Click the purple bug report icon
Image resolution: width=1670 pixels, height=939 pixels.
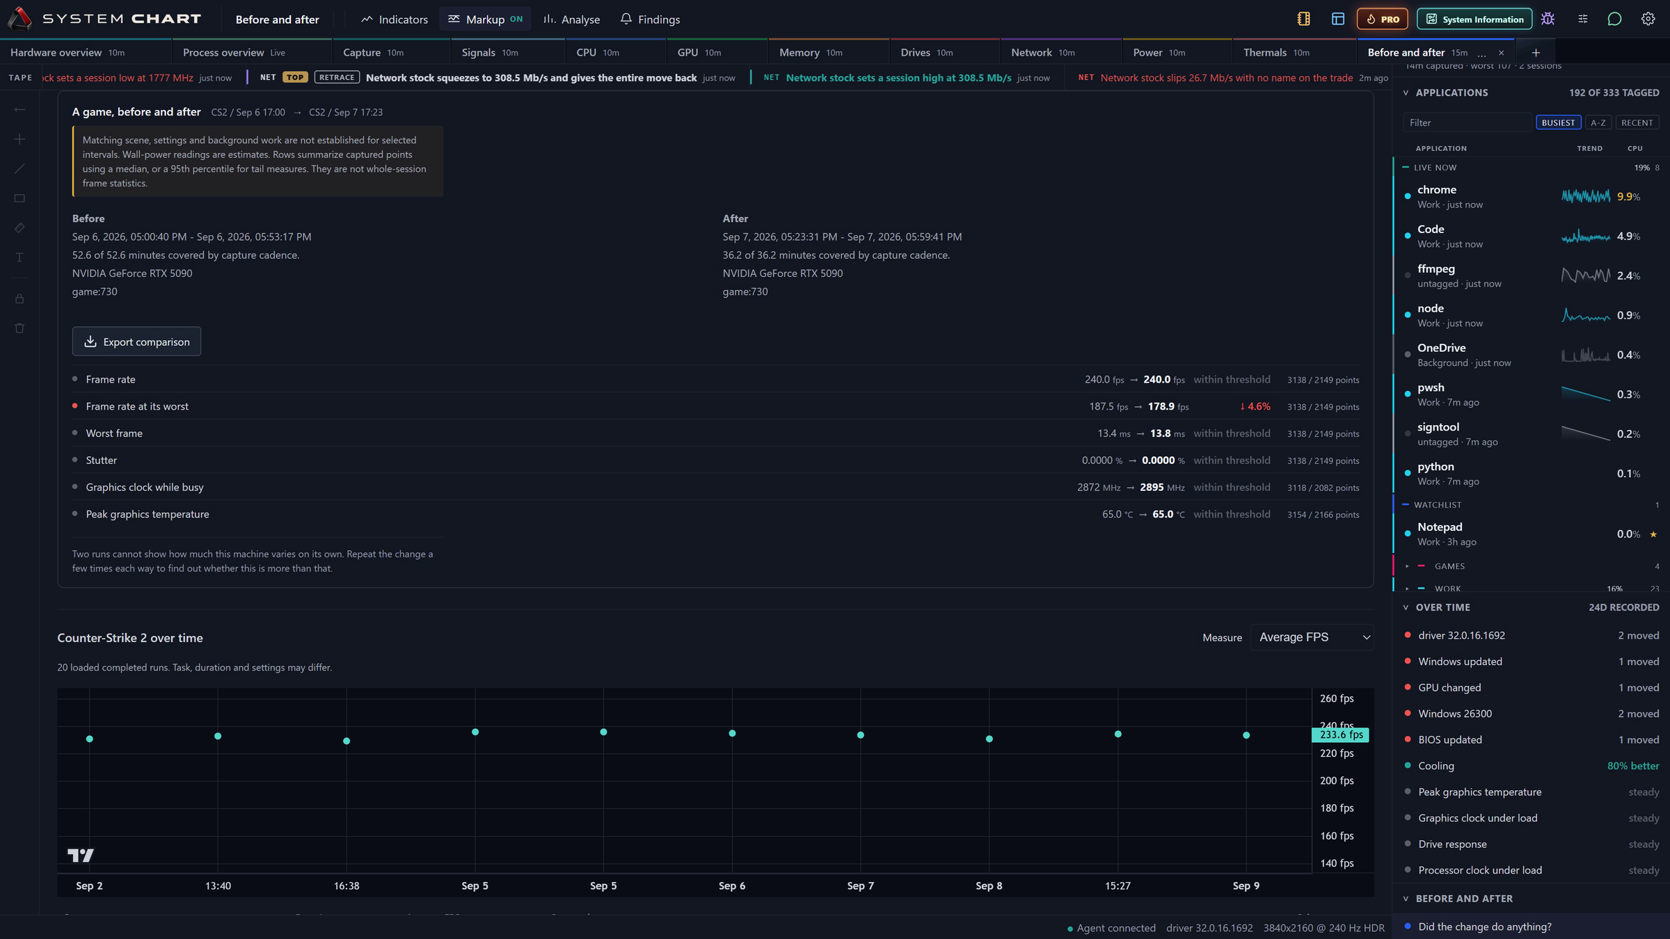[x=1548, y=19]
